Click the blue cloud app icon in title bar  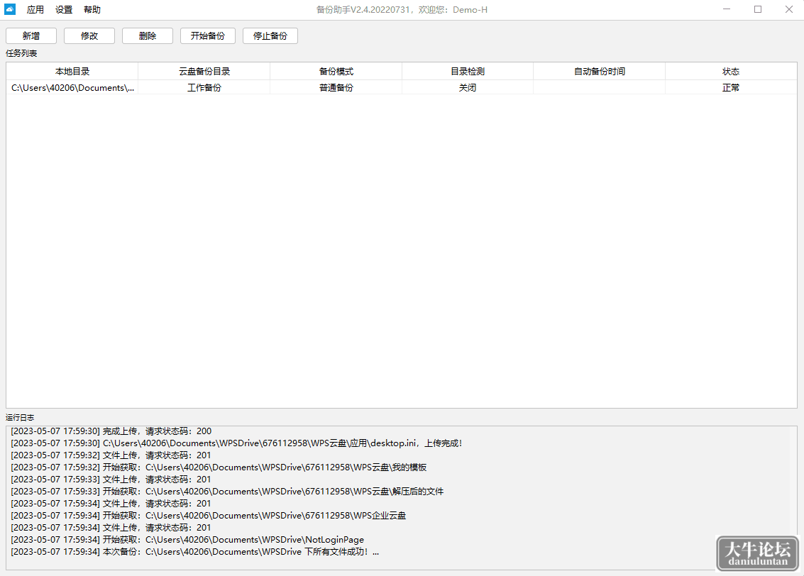coord(10,9)
